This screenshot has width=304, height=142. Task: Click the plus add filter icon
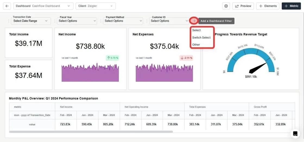click(x=194, y=21)
